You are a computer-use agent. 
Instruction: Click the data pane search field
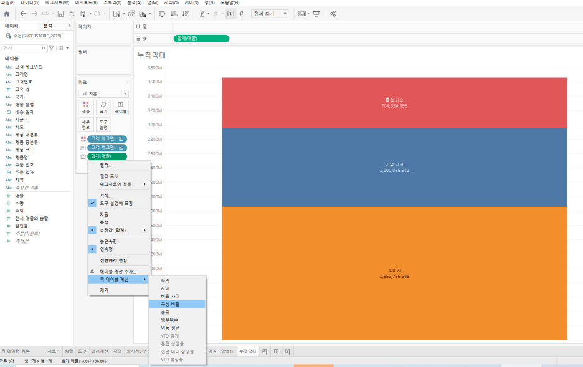coord(24,48)
